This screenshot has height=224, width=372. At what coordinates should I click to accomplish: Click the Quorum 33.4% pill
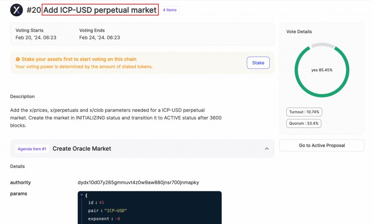click(304, 123)
